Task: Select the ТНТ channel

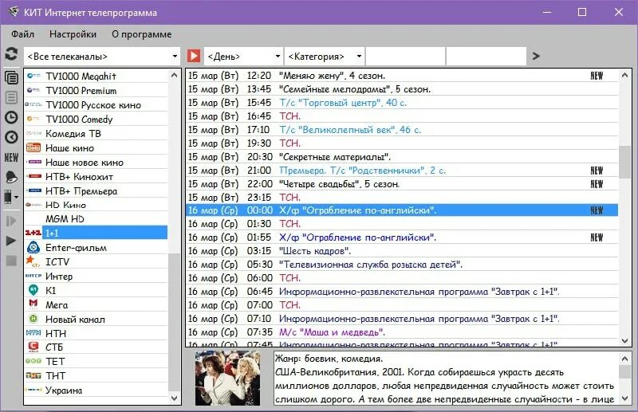Action: pyautogui.click(x=96, y=375)
